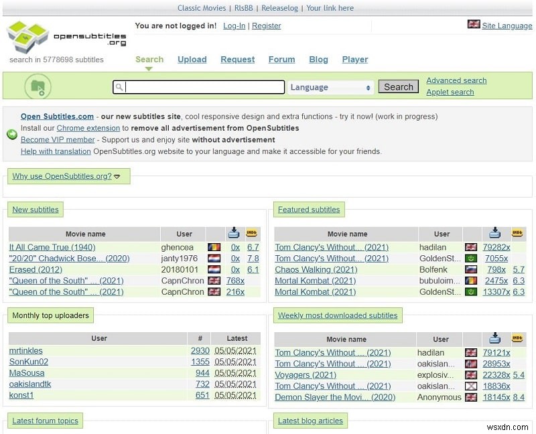
Task: Switch to the Upload tab
Action: pos(192,60)
